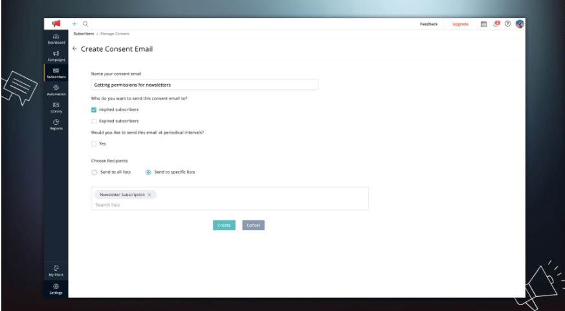Select the Send to all lists option
This screenshot has width=565, height=311.
pyautogui.click(x=94, y=172)
